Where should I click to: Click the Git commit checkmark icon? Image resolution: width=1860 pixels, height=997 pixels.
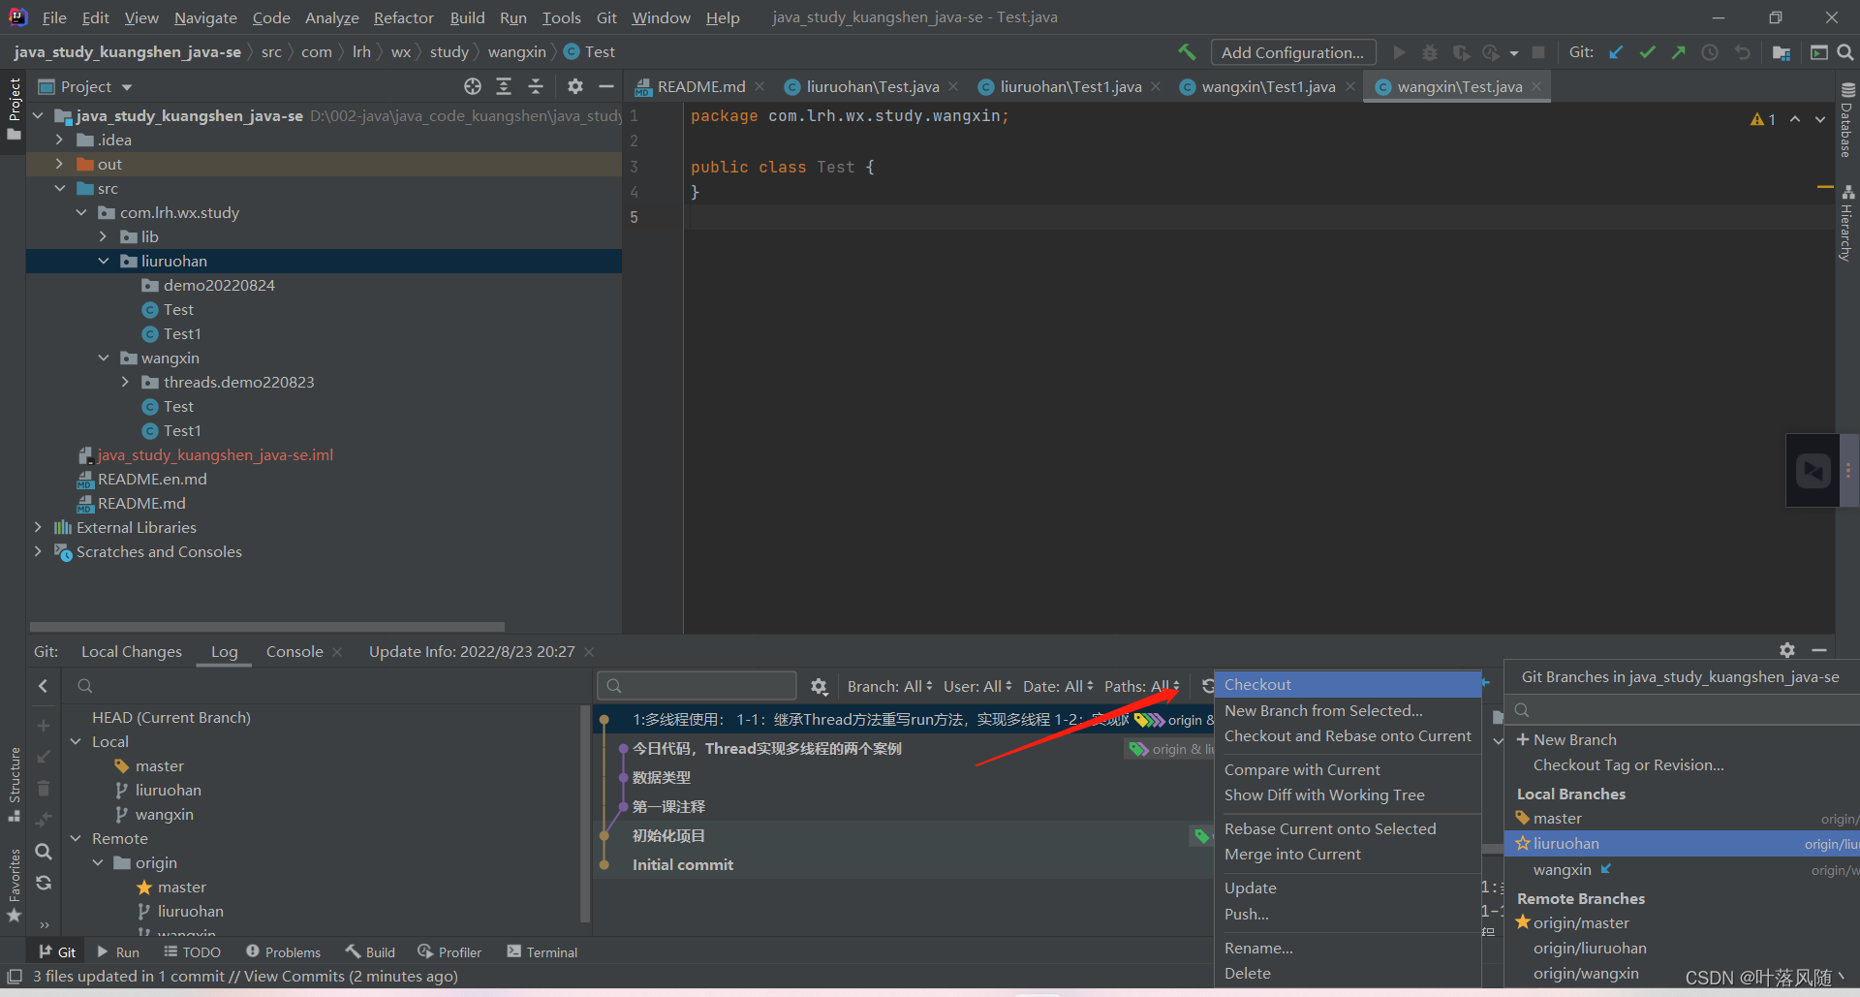point(1647,52)
